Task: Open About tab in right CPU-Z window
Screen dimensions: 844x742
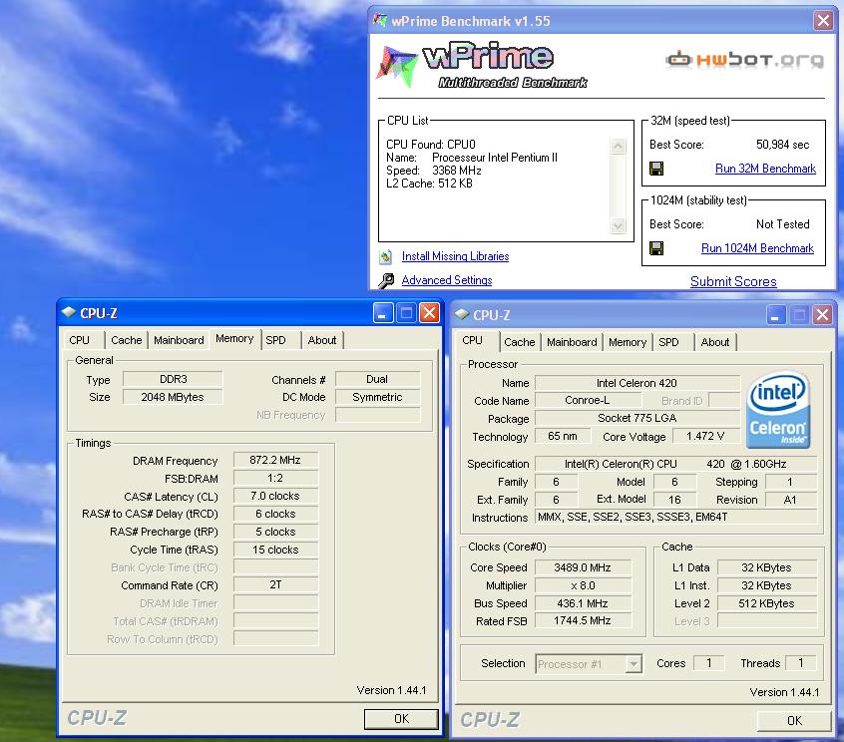Action: coord(715,342)
